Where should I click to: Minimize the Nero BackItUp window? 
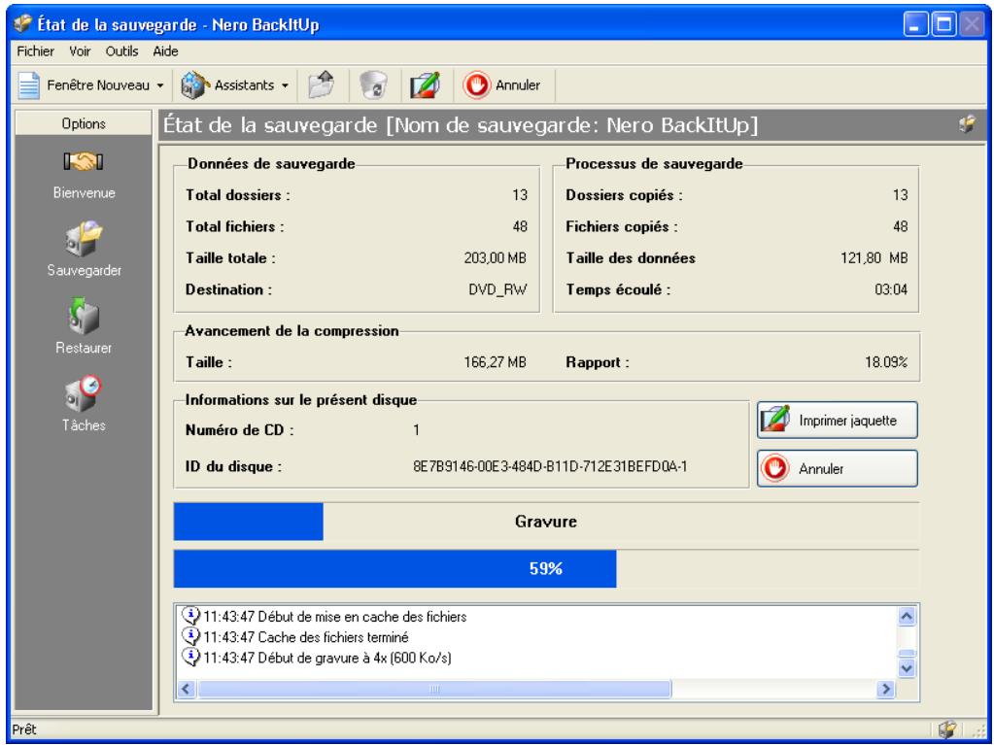(915, 25)
